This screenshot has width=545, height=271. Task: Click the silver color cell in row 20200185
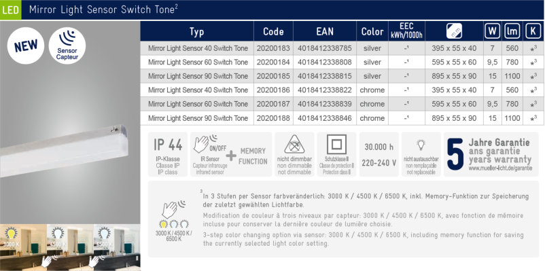point(372,76)
